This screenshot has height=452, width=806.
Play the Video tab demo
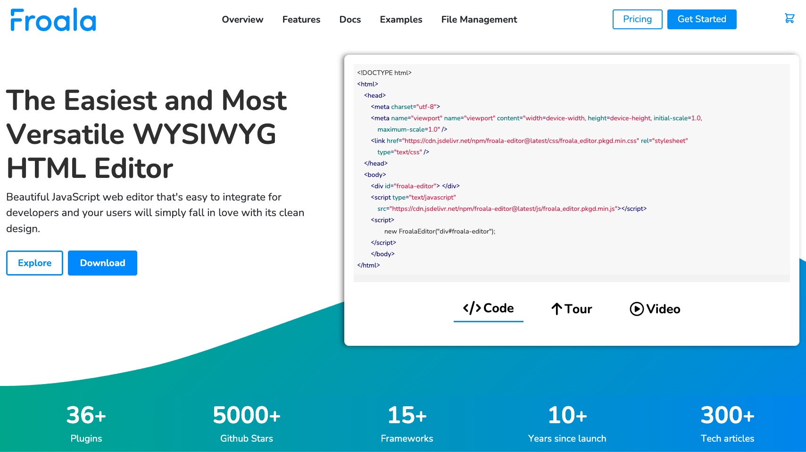(655, 309)
